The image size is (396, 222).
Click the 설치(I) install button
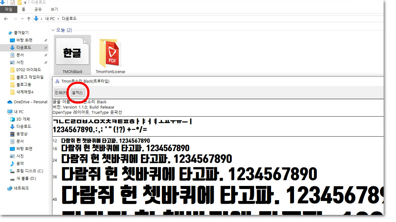[x=77, y=92]
